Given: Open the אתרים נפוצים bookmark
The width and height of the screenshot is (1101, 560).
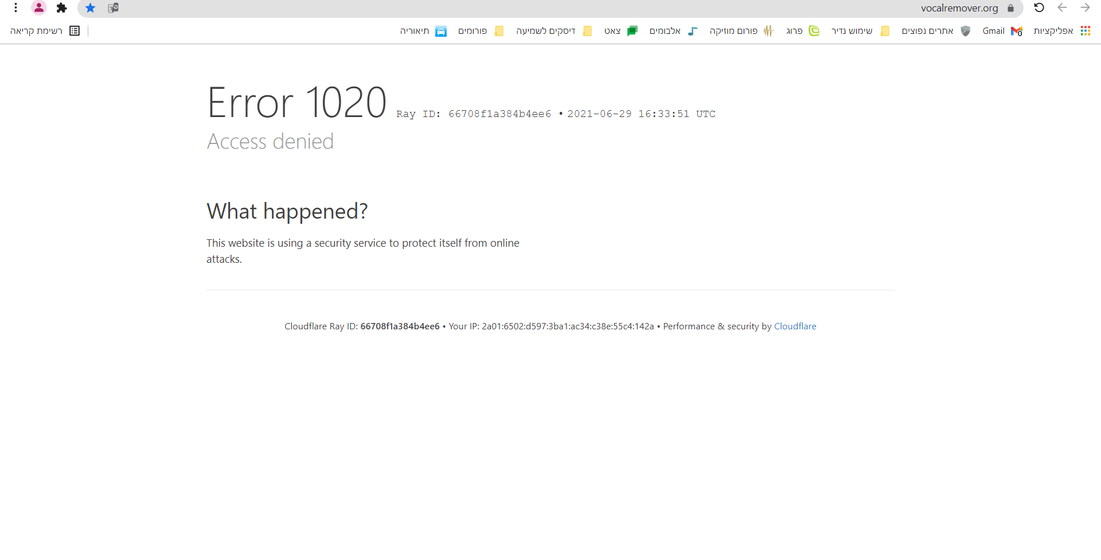Looking at the screenshot, I should [936, 31].
